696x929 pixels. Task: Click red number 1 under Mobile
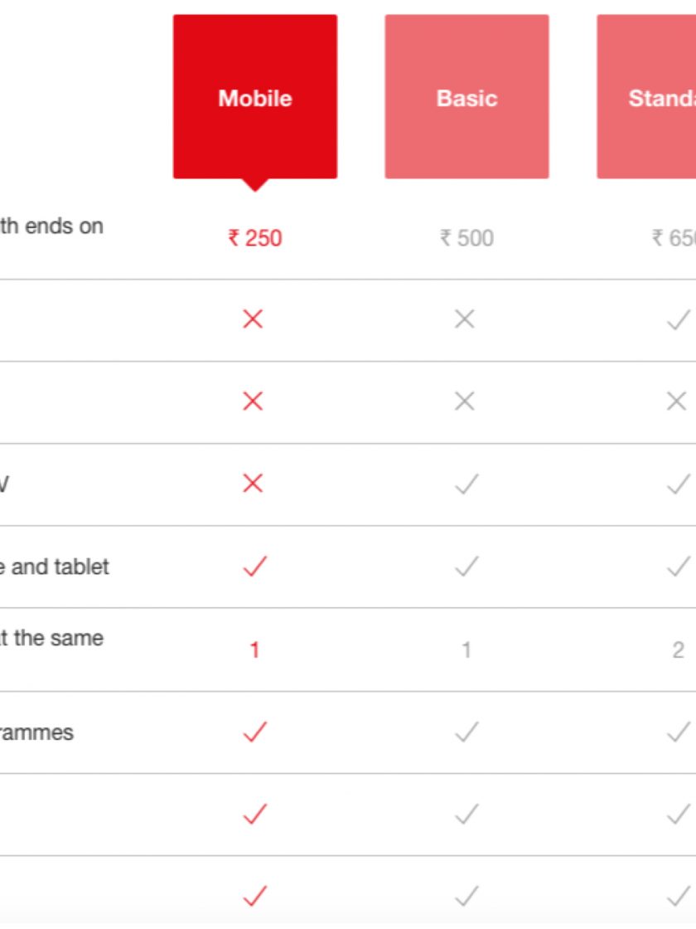(254, 649)
